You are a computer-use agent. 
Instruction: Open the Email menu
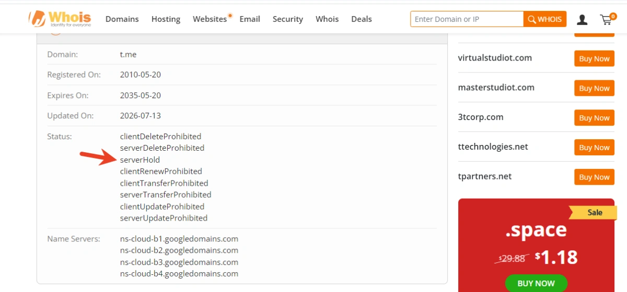click(250, 19)
